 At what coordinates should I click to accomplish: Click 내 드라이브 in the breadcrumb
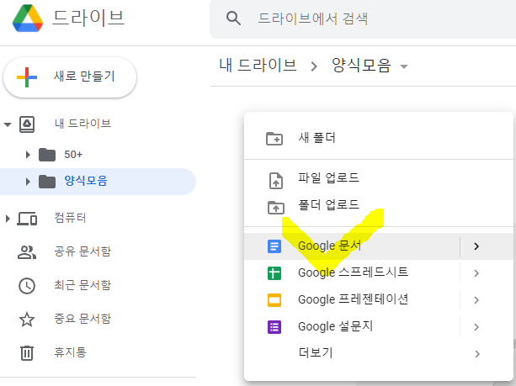[x=258, y=65]
